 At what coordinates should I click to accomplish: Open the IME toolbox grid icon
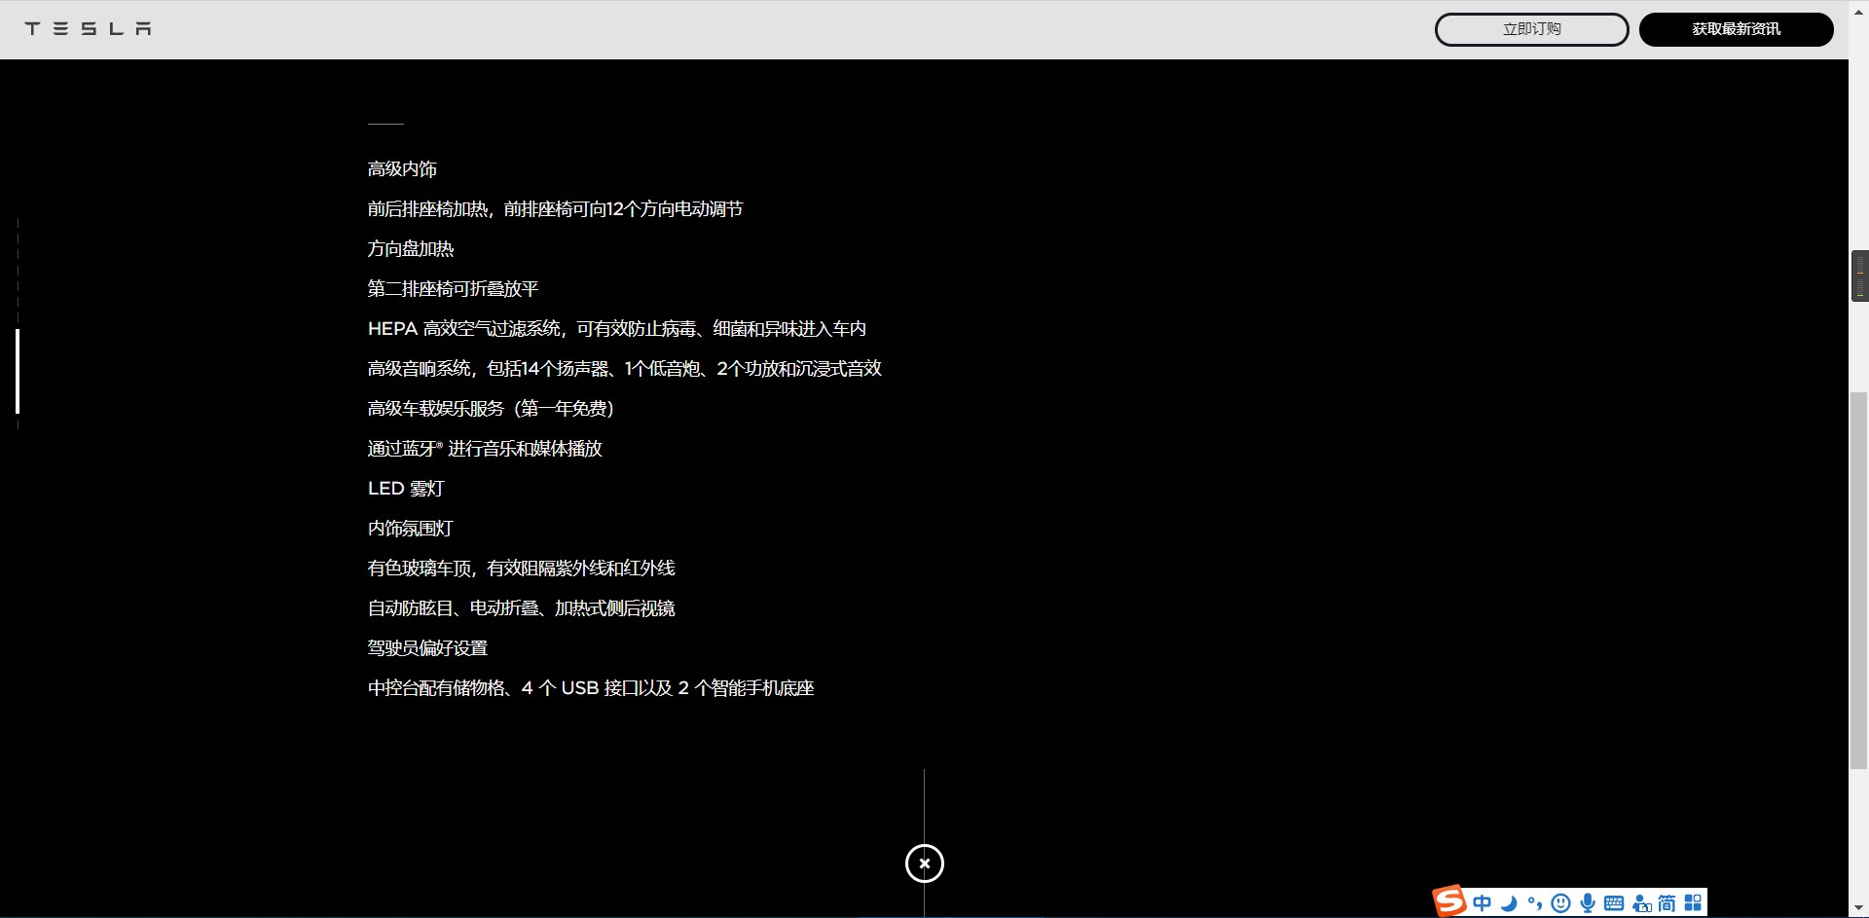click(x=1694, y=903)
